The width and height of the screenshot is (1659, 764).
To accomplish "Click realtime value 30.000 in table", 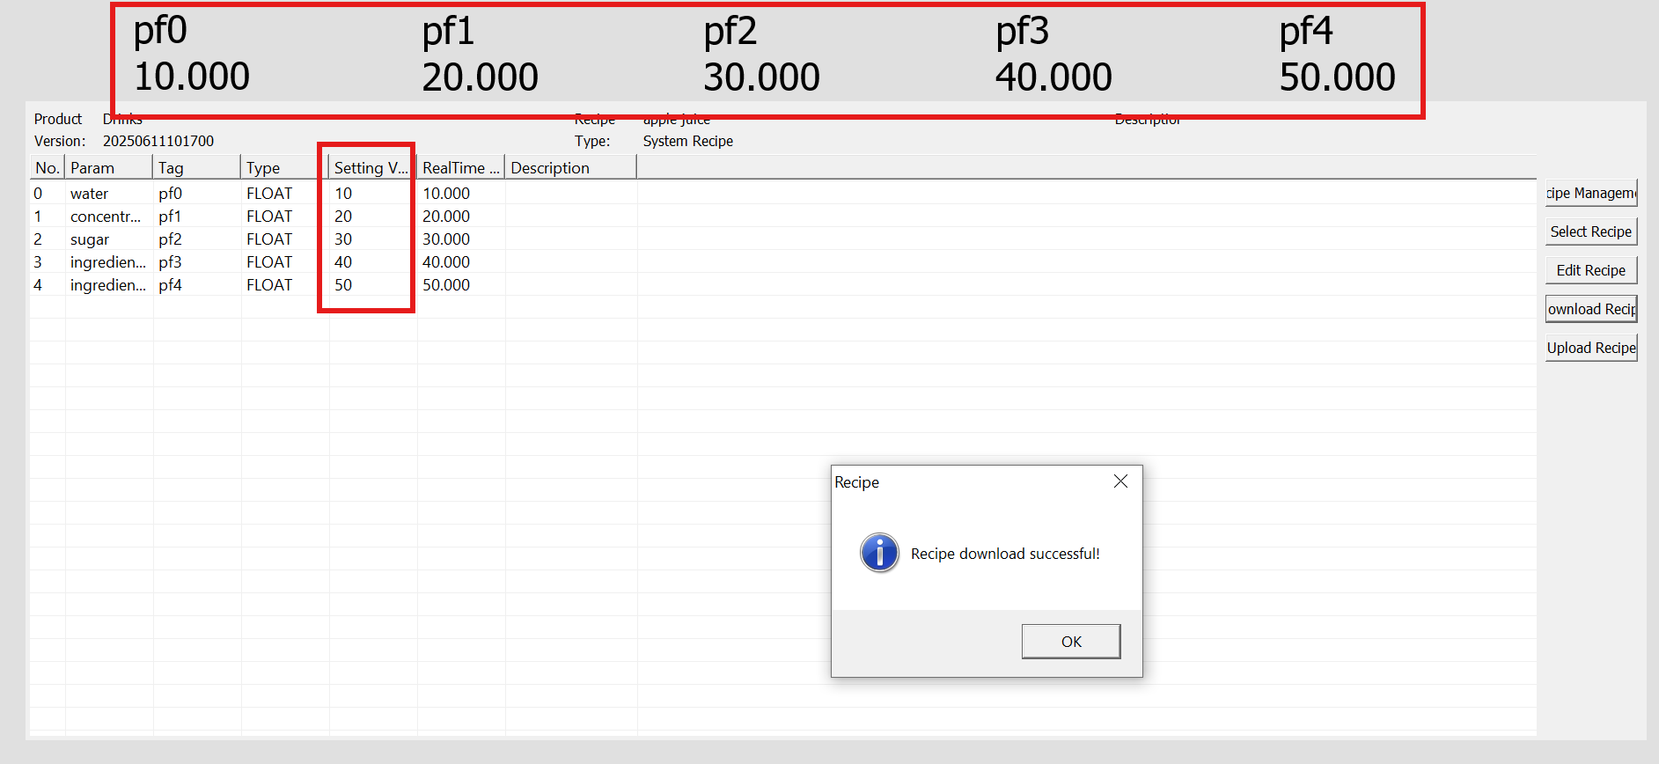I will point(446,239).
